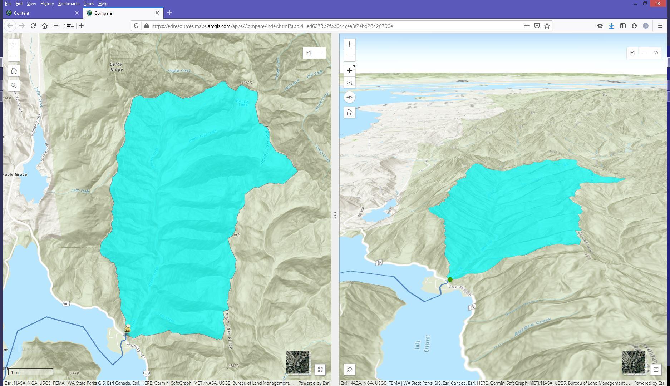Select the pan tool in 3D scene

click(x=349, y=71)
